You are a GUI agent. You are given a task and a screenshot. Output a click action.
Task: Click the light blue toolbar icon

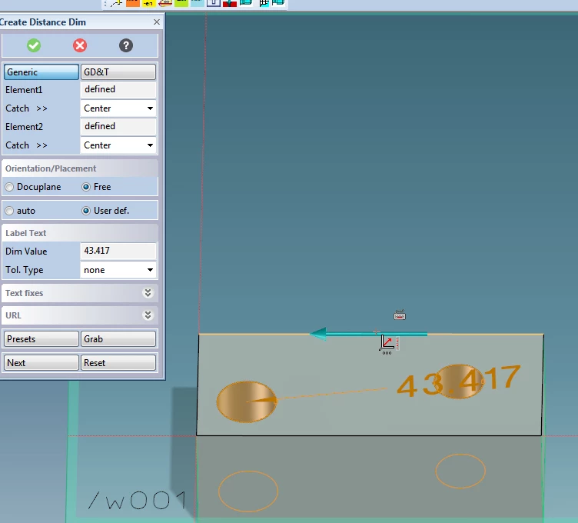pyautogui.click(x=198, y=3)
